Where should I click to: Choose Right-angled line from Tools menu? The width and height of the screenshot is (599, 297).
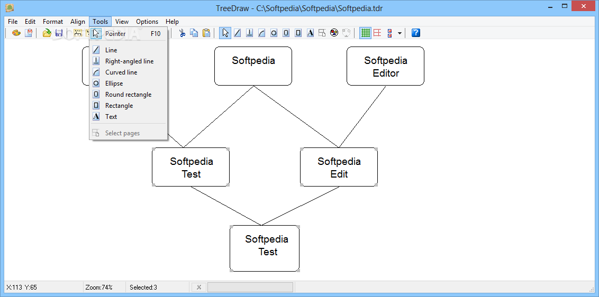[129, 61]
